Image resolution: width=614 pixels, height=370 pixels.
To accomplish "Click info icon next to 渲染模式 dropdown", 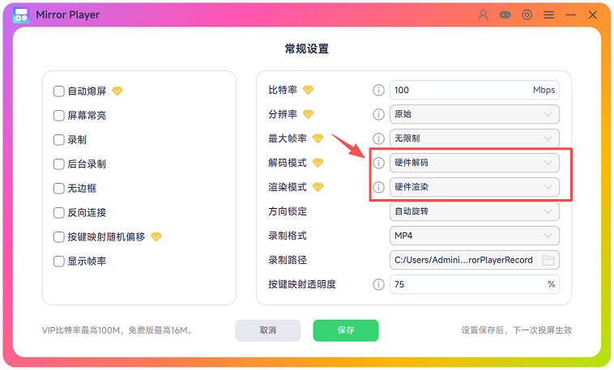I will point(378,187).
